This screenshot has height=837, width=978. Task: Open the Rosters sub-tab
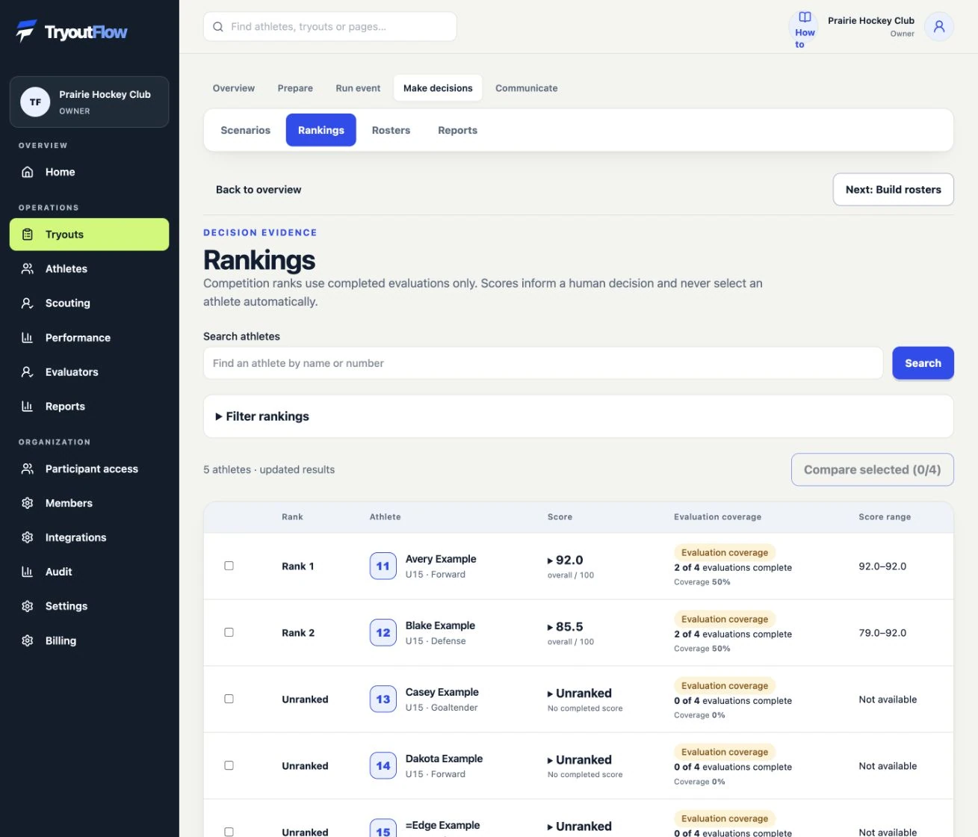pos(391,130)
